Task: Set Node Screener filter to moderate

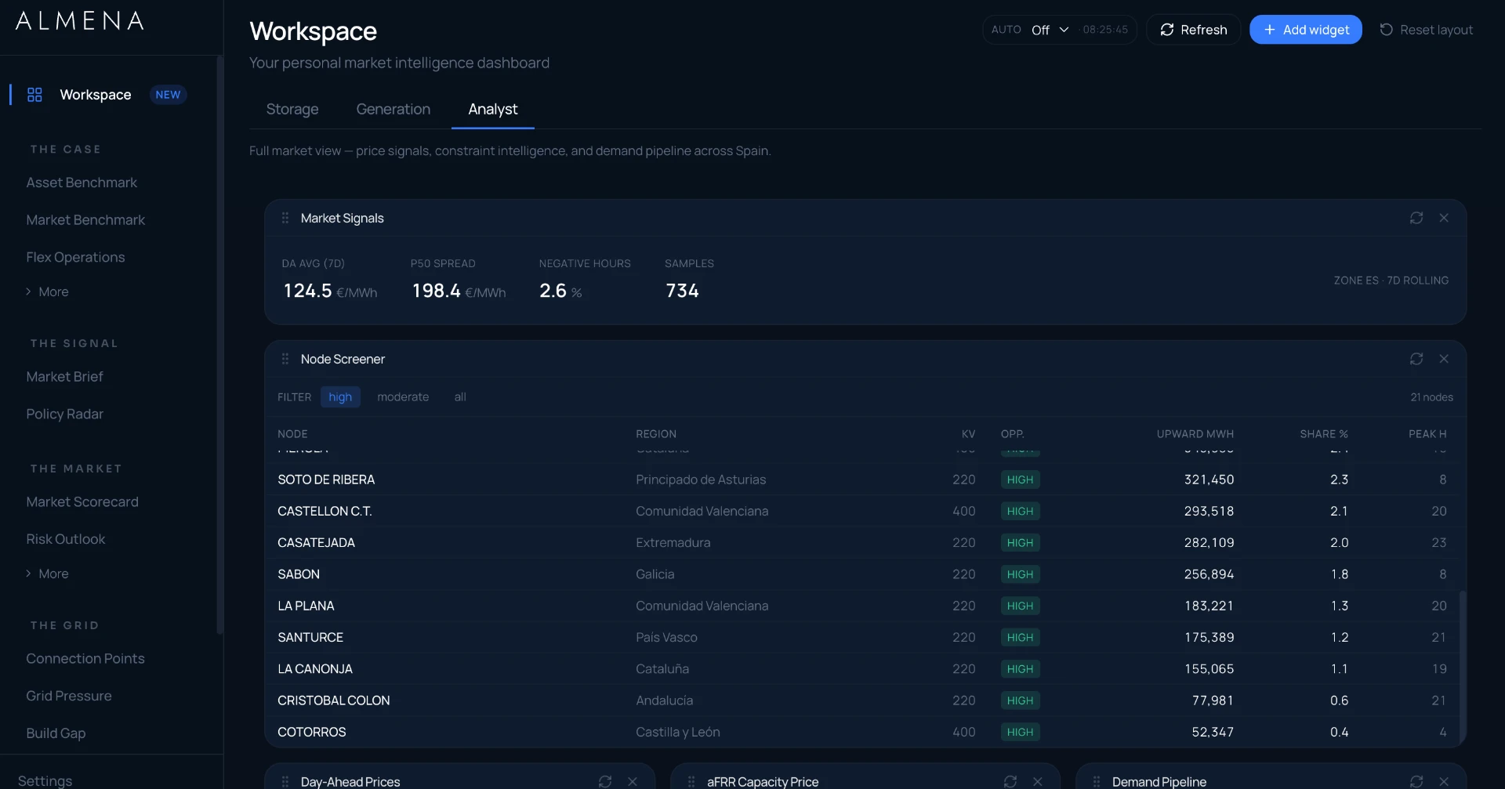Action: tap(403, 397)
